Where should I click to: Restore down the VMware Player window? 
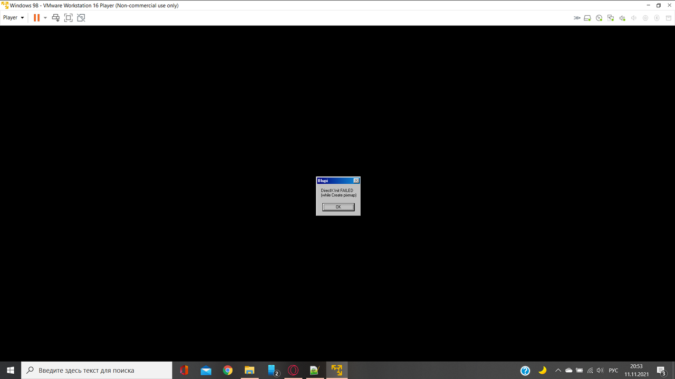(x=659, y=5)
